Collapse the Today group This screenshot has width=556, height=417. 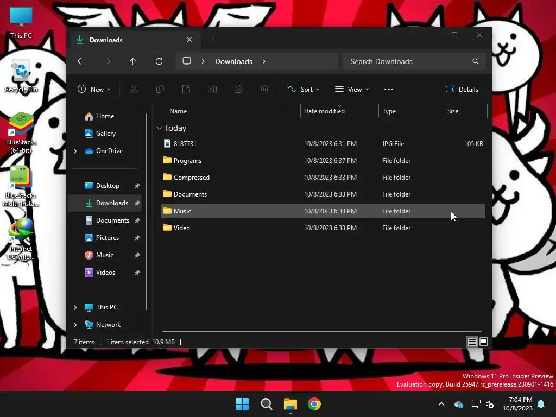(159, 128)
